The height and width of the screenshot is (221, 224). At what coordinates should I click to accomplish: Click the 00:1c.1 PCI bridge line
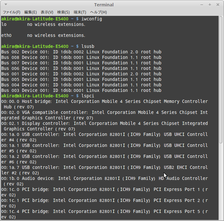[105, 201]
